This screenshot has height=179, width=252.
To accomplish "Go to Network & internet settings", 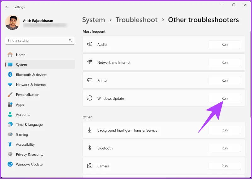I will [x=40, y=84].
